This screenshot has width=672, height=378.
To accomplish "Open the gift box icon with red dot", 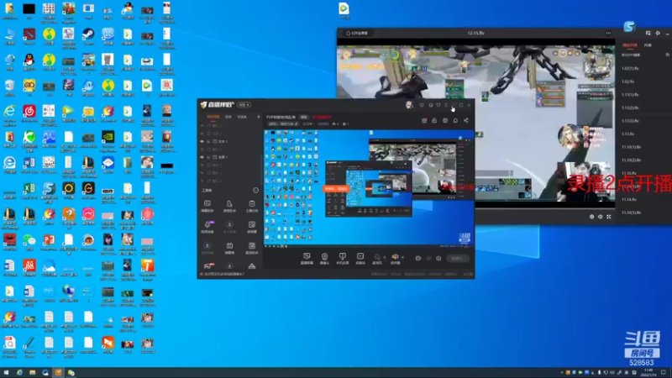I will [424, 120].
